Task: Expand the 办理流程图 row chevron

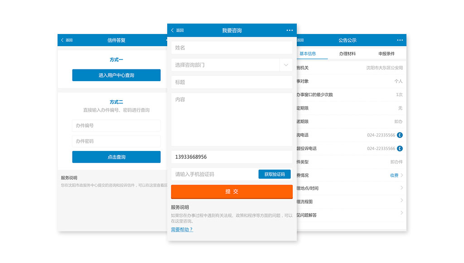Action: click(401, 200)
